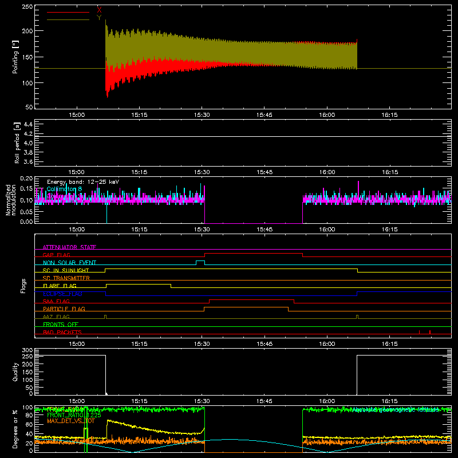This screenshot has height=458, width=458.
Task: Click the SAA_FLAG label
Action: coord(56,301)
